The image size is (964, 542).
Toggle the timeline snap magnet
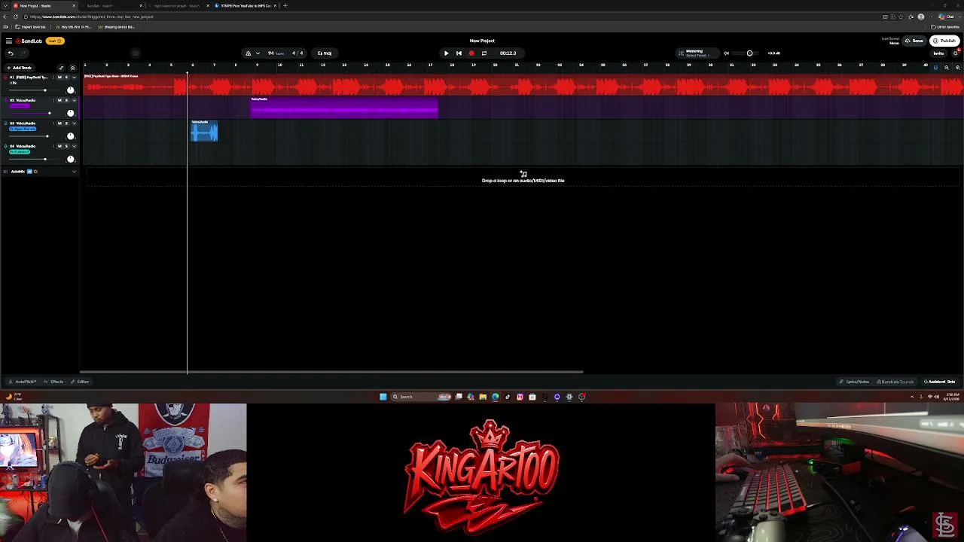935,68
